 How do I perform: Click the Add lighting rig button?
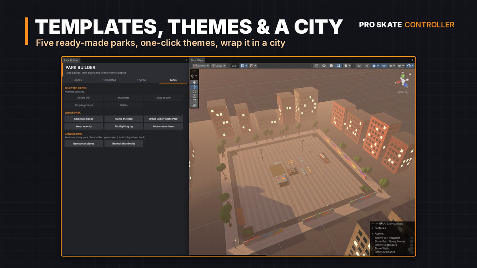[124, 126]
